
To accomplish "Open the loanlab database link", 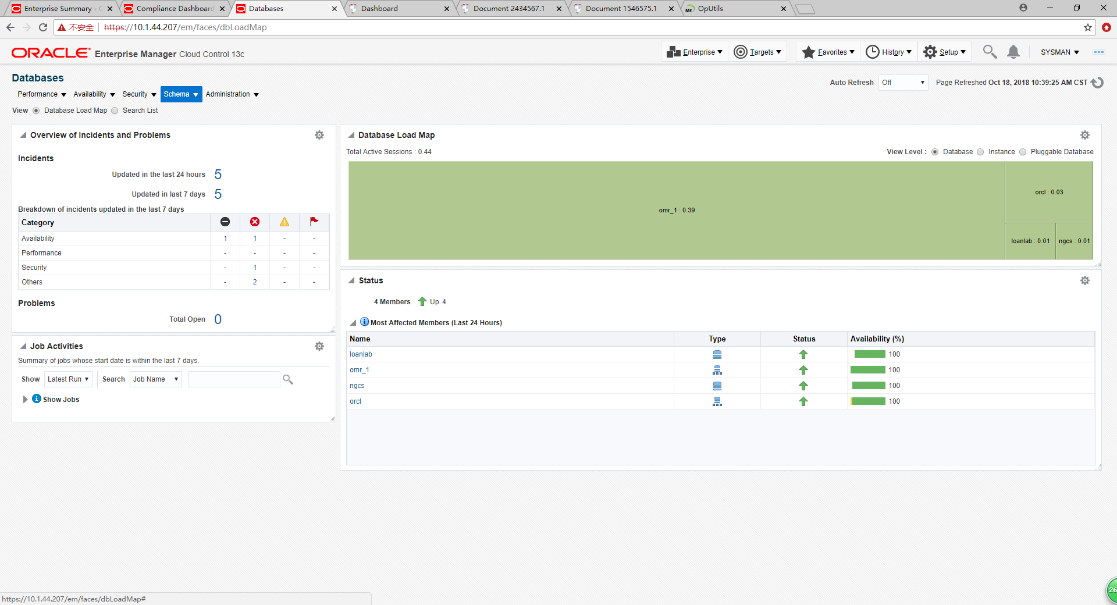I will [361, 354].
